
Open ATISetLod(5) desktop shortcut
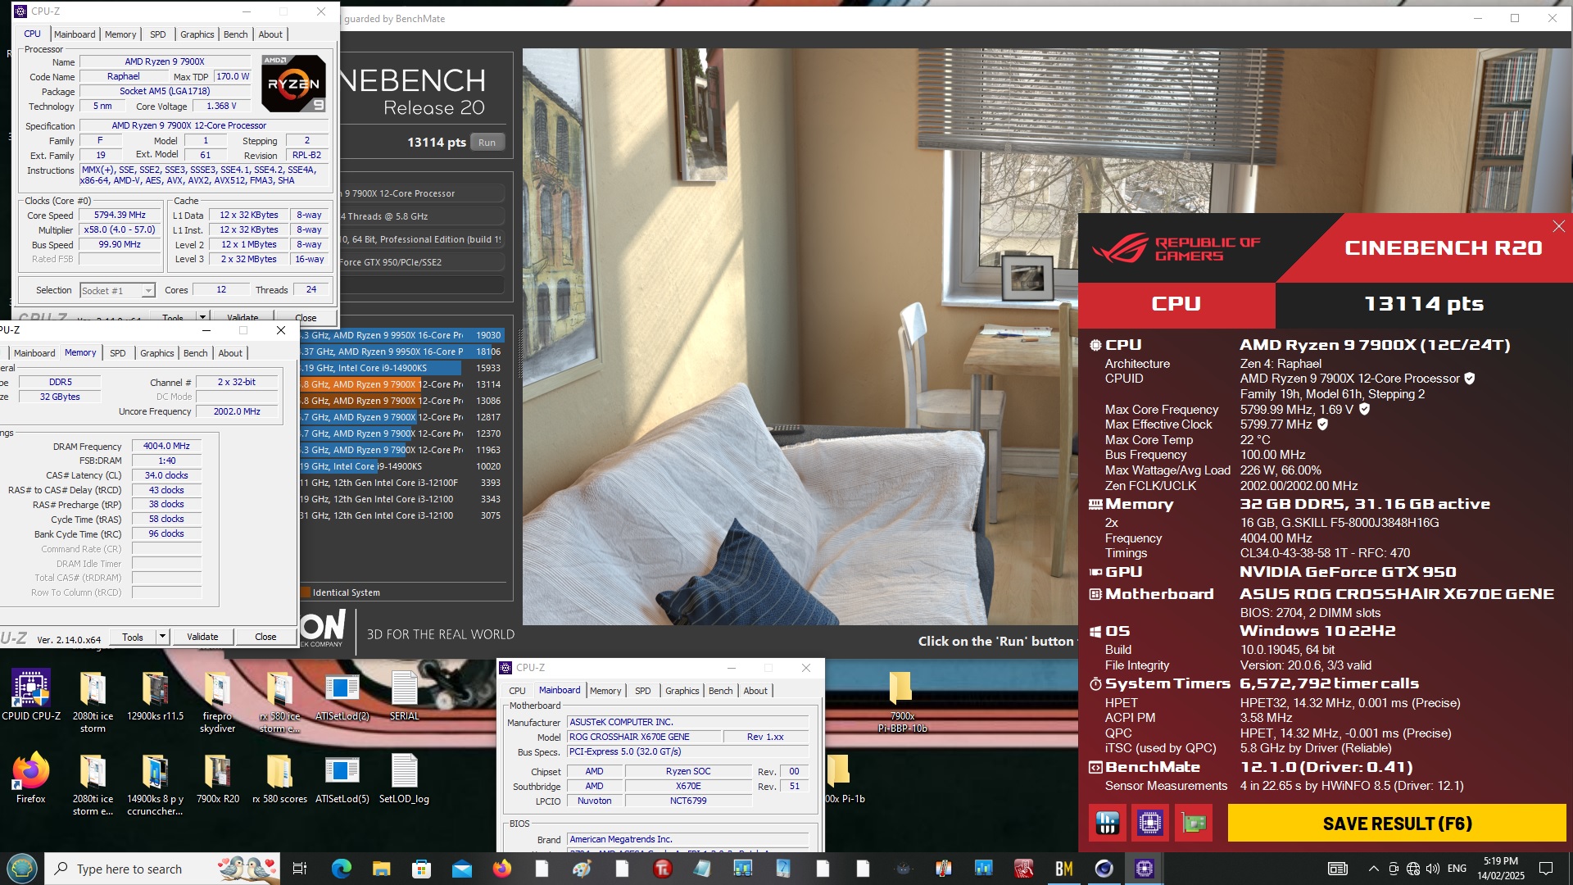[342, 778]
